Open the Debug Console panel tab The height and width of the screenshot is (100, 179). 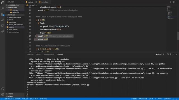[49, 54]
